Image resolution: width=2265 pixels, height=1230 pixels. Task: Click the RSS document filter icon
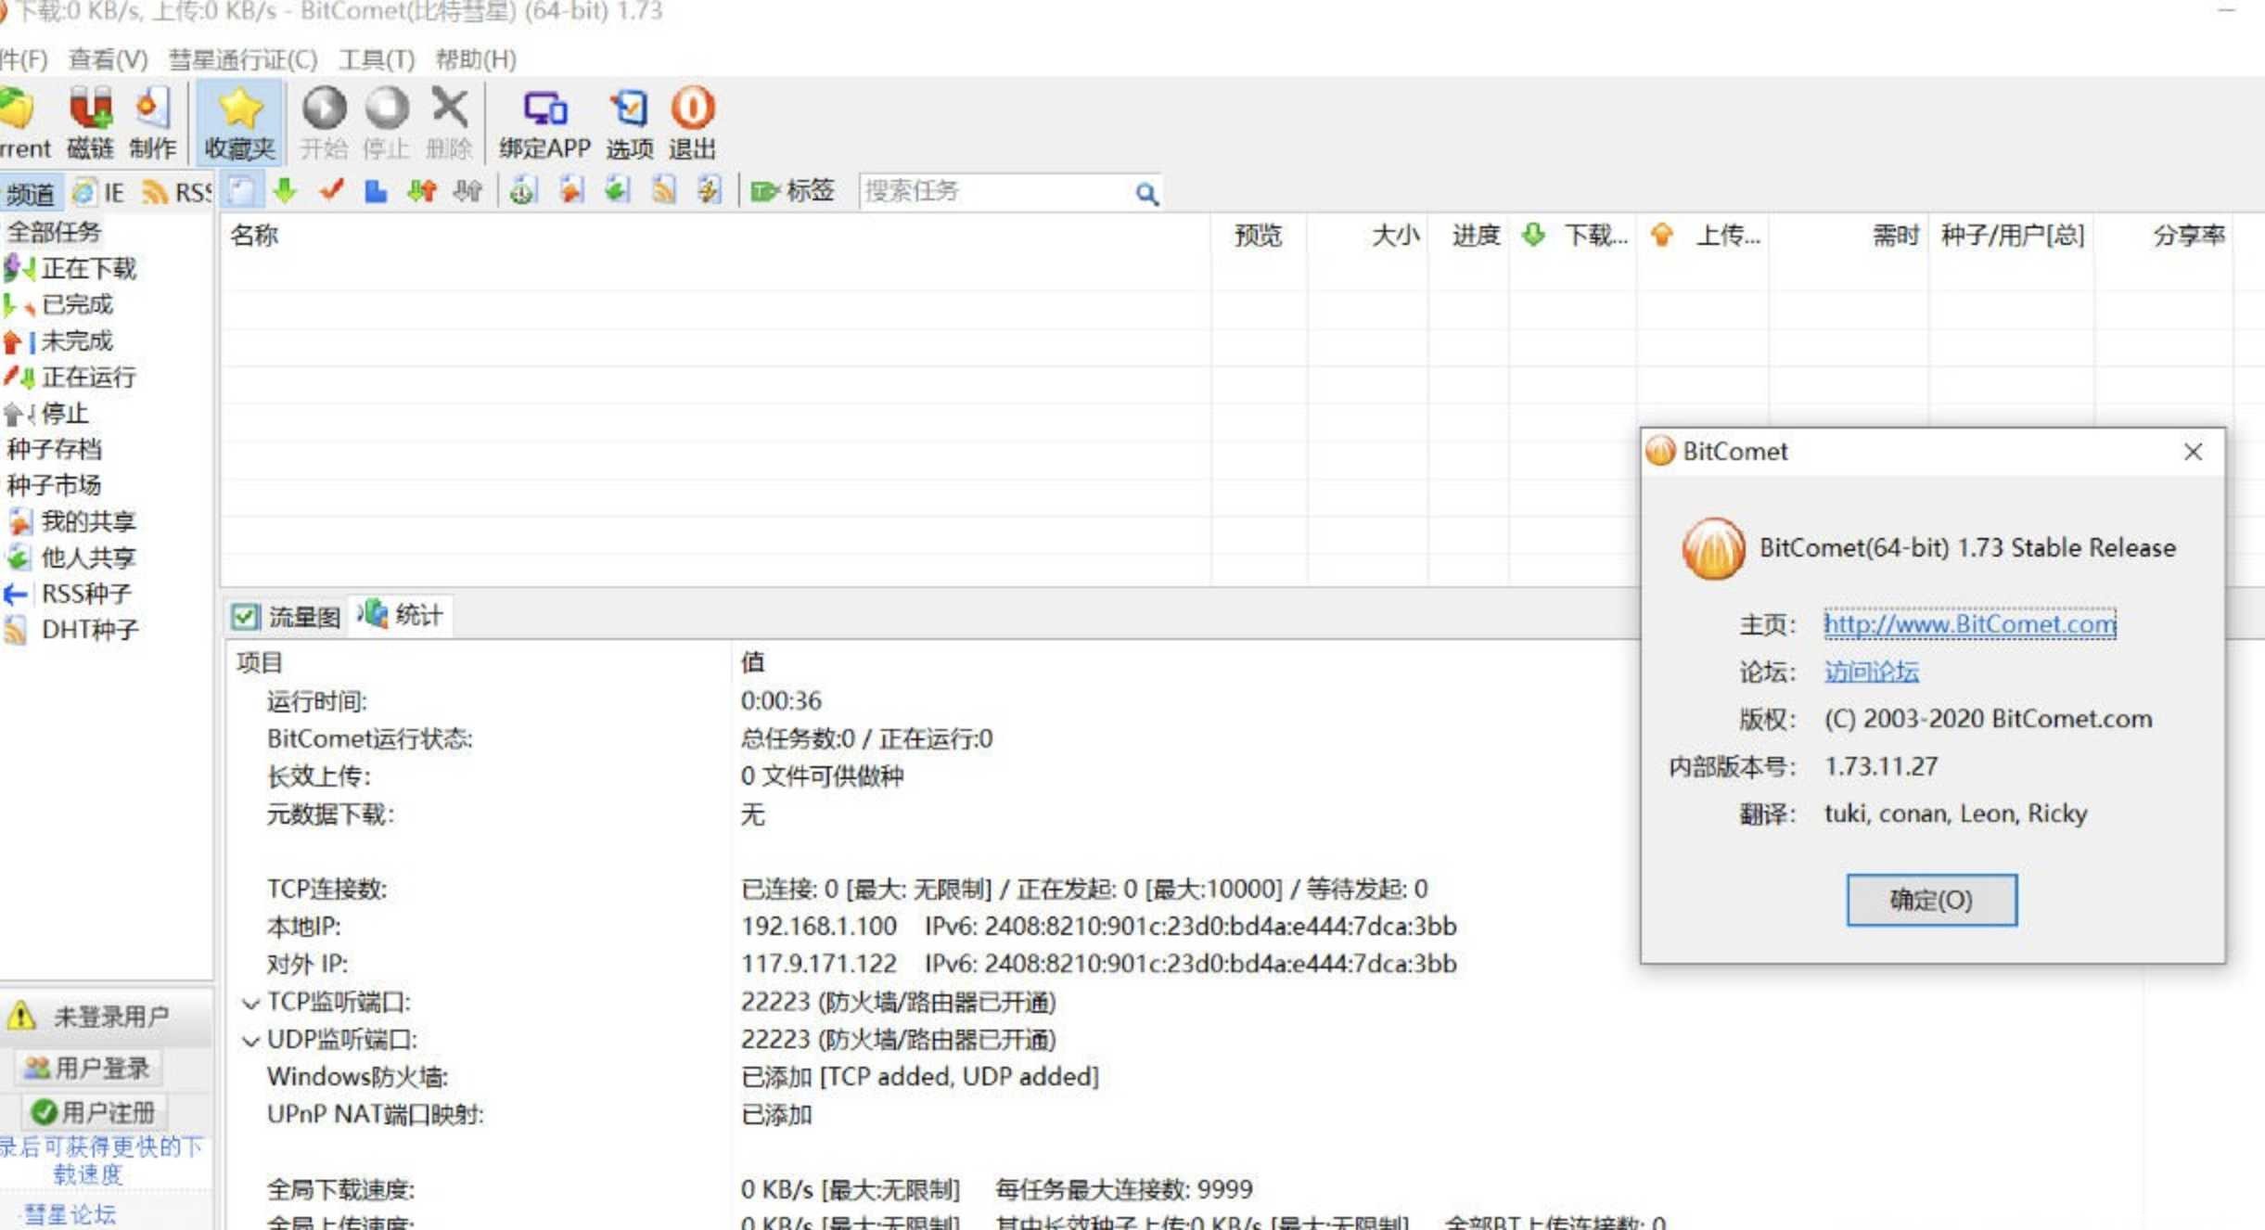pos(663,191)
